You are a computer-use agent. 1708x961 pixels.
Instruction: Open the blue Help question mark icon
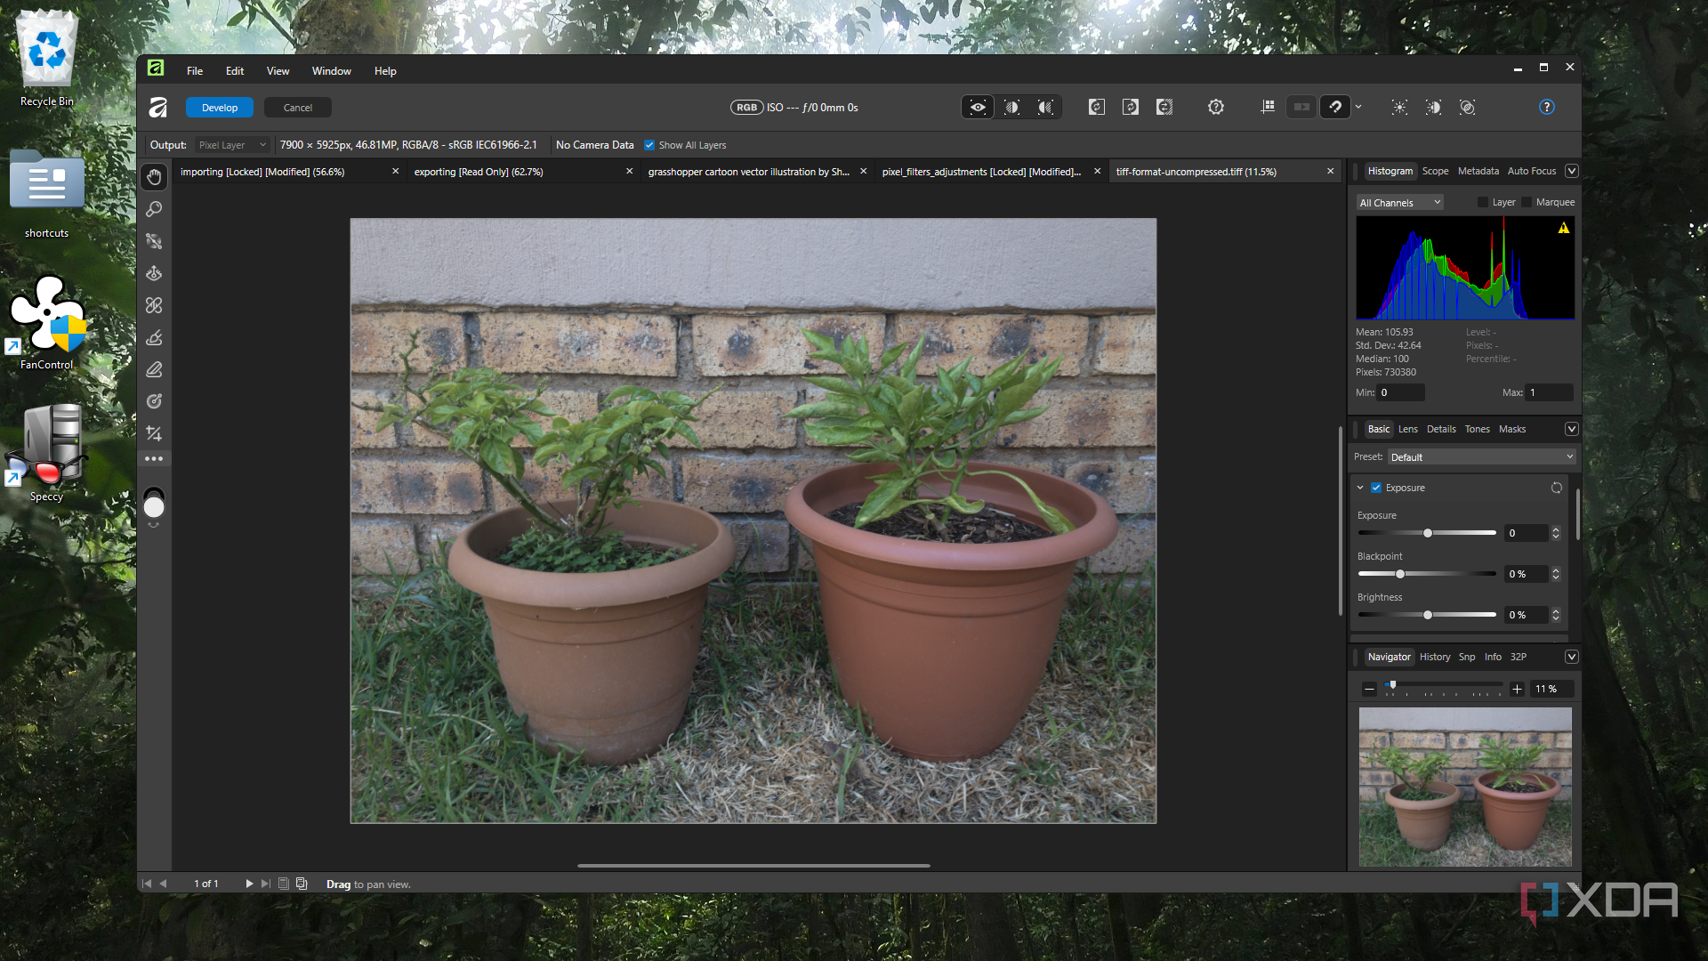(x=1547, y=108)
